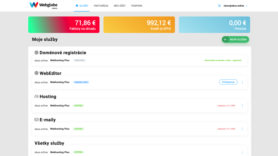
Task: Open the 992,12 € Kredit card
Action: point(139,25)
